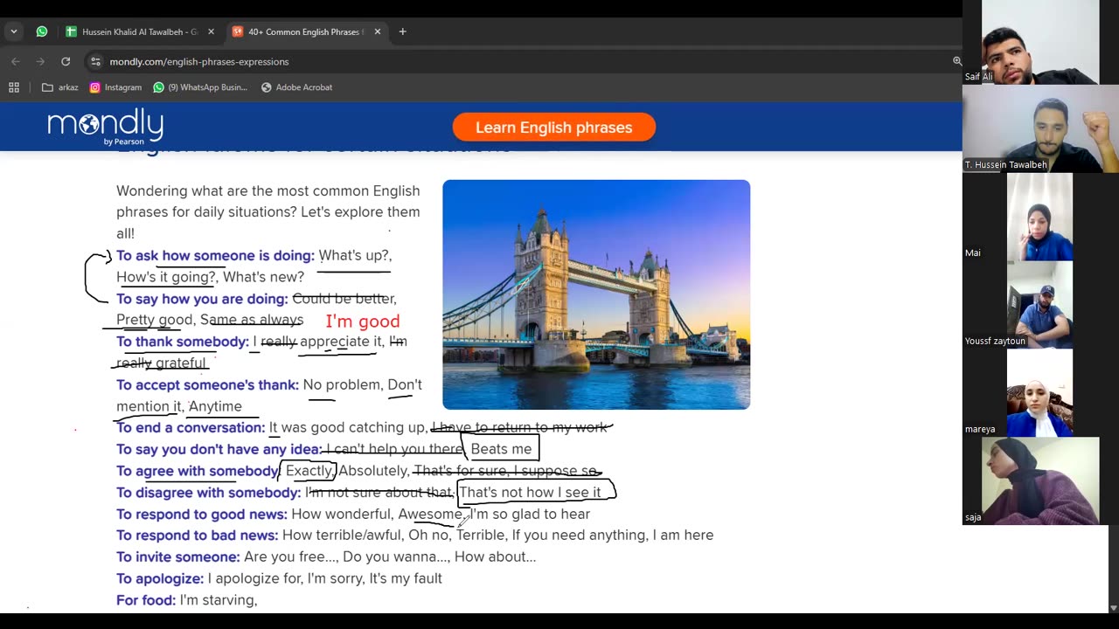Click the text 'To apologize:'
The image size is (1119, 629).
(160, 578)
